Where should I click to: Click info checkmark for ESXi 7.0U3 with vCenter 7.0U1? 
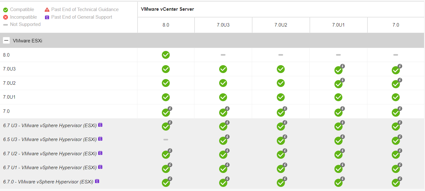pyautogui.click(x=338, y=70)
